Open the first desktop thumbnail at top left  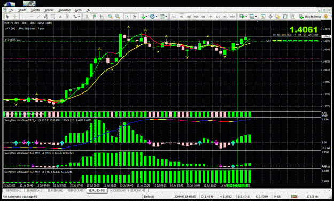[10, 4]
